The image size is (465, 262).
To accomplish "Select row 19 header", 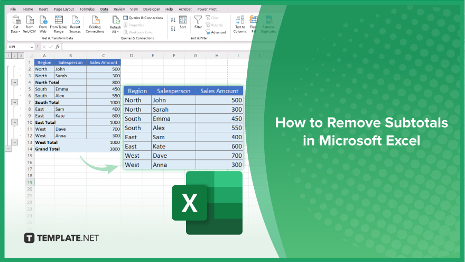I will 30,183.
